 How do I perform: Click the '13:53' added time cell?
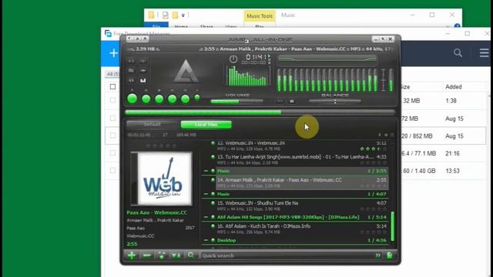click(452, 171)
